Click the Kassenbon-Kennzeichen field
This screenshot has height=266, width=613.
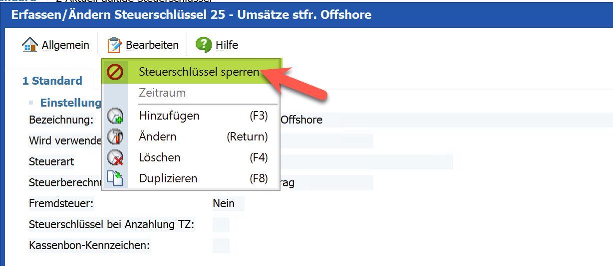(x=221, y=246)
